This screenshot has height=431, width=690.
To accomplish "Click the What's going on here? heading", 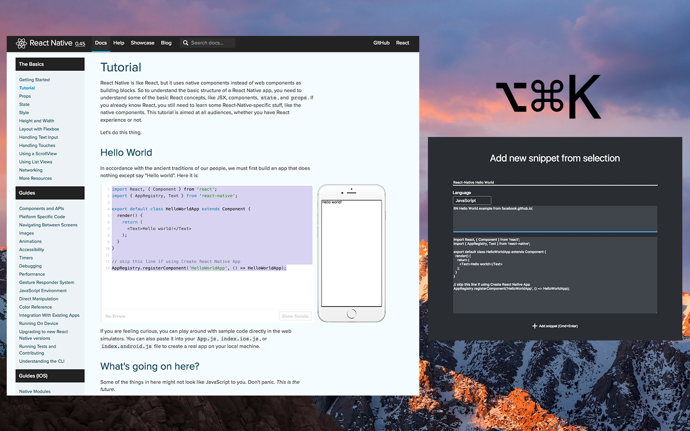I will pyautogui.click(x=149, y=366).
